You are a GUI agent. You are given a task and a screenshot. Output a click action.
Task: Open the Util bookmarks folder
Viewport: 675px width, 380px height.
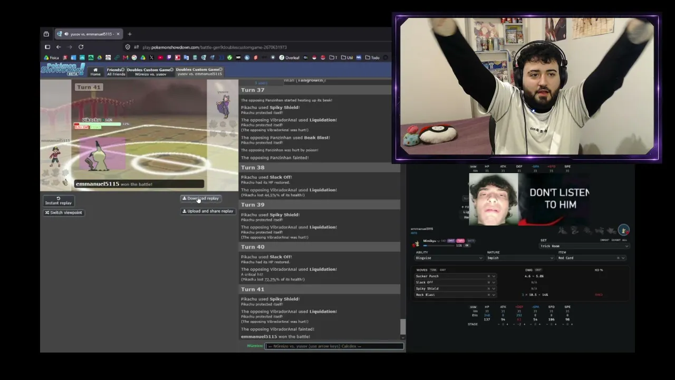pyautogui.click(x=347, y=58)
